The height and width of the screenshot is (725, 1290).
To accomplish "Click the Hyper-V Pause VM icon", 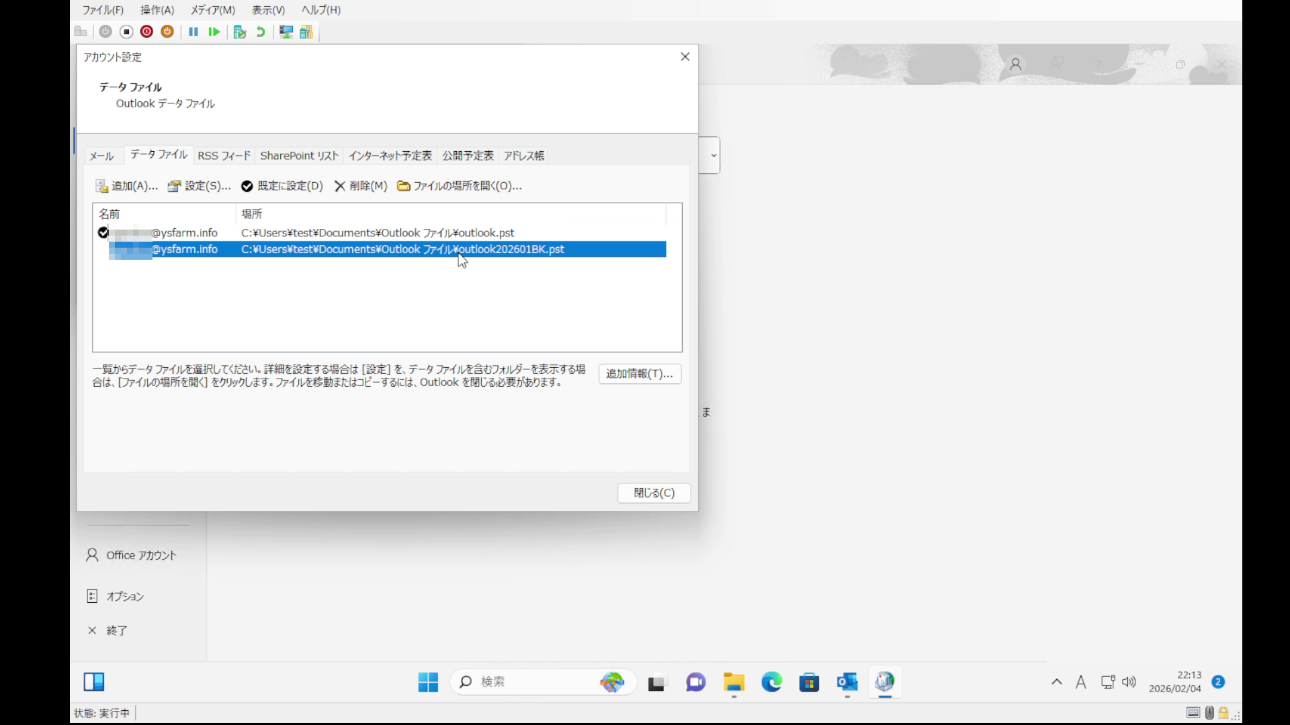I will (193, 32).
